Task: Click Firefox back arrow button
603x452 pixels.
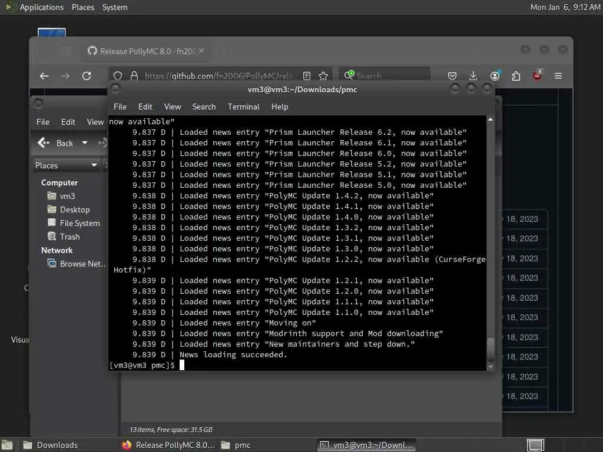Action: pos(44,76)
